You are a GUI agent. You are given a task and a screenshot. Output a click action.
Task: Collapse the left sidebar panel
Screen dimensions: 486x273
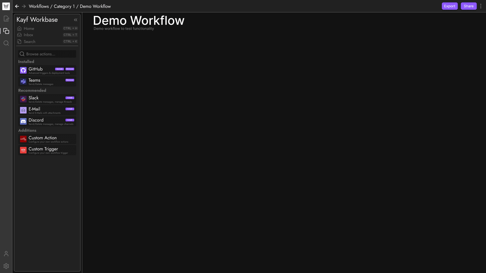75,19
